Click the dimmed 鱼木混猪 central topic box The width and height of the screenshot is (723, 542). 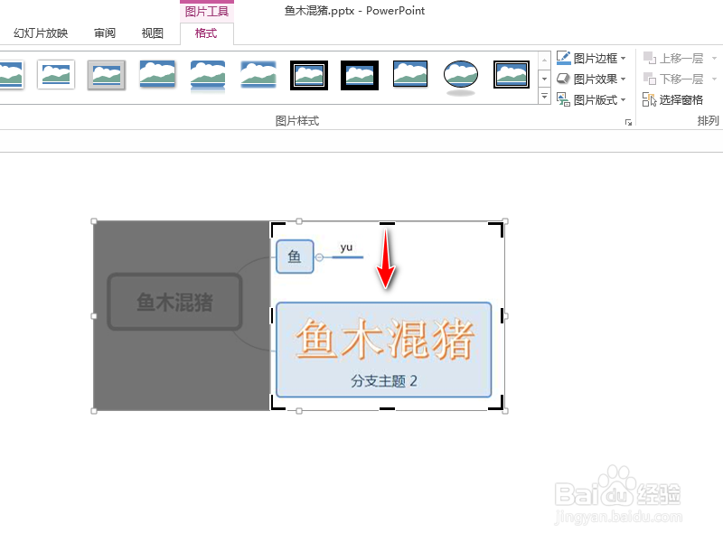point(174,302)
